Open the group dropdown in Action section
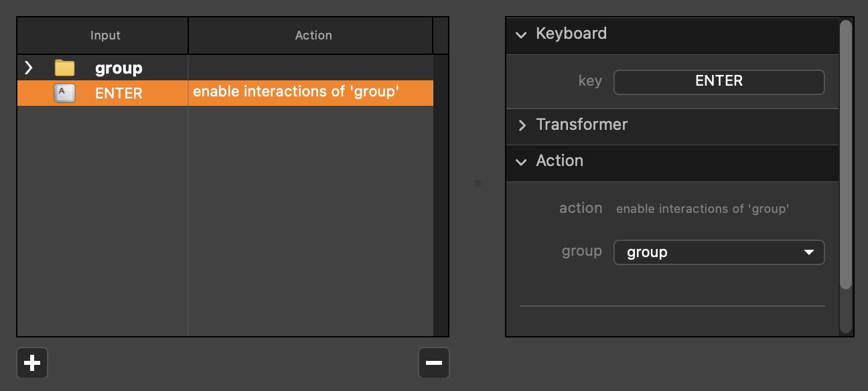The image size is (868, 391). coord(719,252)
